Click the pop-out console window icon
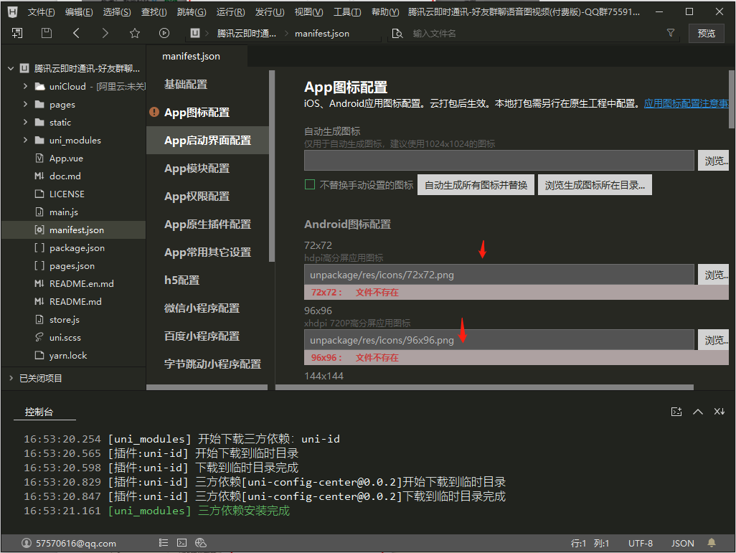Screen dimensions: 736x553 pyautogui.click(x=676, y=412)
